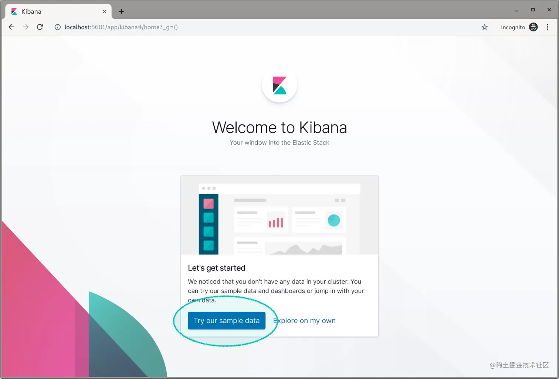Screen dimensions: 559x379
Task: Close the Kibana browser tab
Action: pyautogui.click(x=104, y=11)
